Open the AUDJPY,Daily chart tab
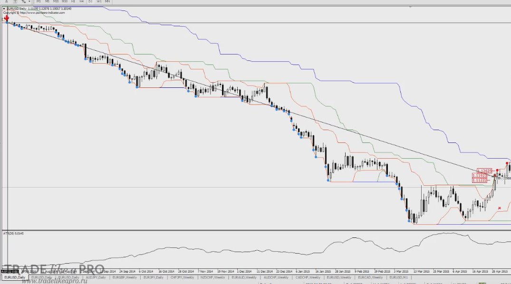This screenshot has height=284, width=511. click(x=96, y=277)
